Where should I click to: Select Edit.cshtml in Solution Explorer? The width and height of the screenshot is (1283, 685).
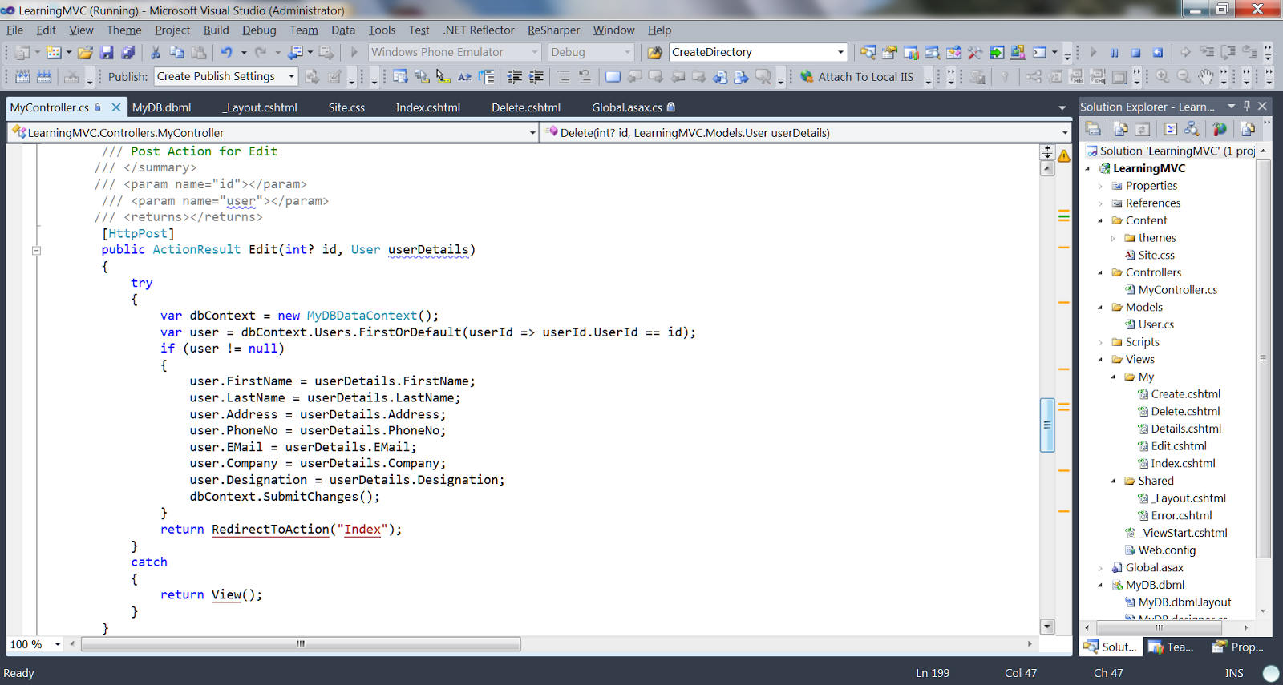[1178, 446]
